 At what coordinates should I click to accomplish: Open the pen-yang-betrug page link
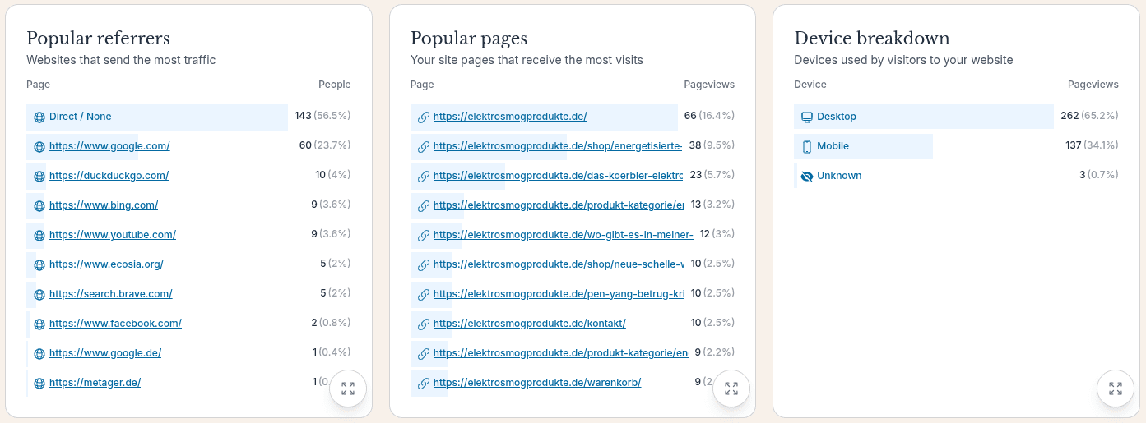[559, 294]
